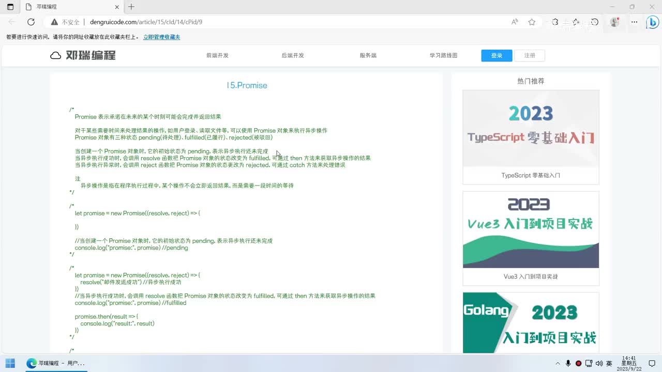Click the 邓瑞编程 cloud logo

(83, 55)
